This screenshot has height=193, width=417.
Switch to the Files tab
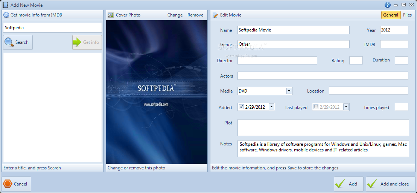point(408,15)
